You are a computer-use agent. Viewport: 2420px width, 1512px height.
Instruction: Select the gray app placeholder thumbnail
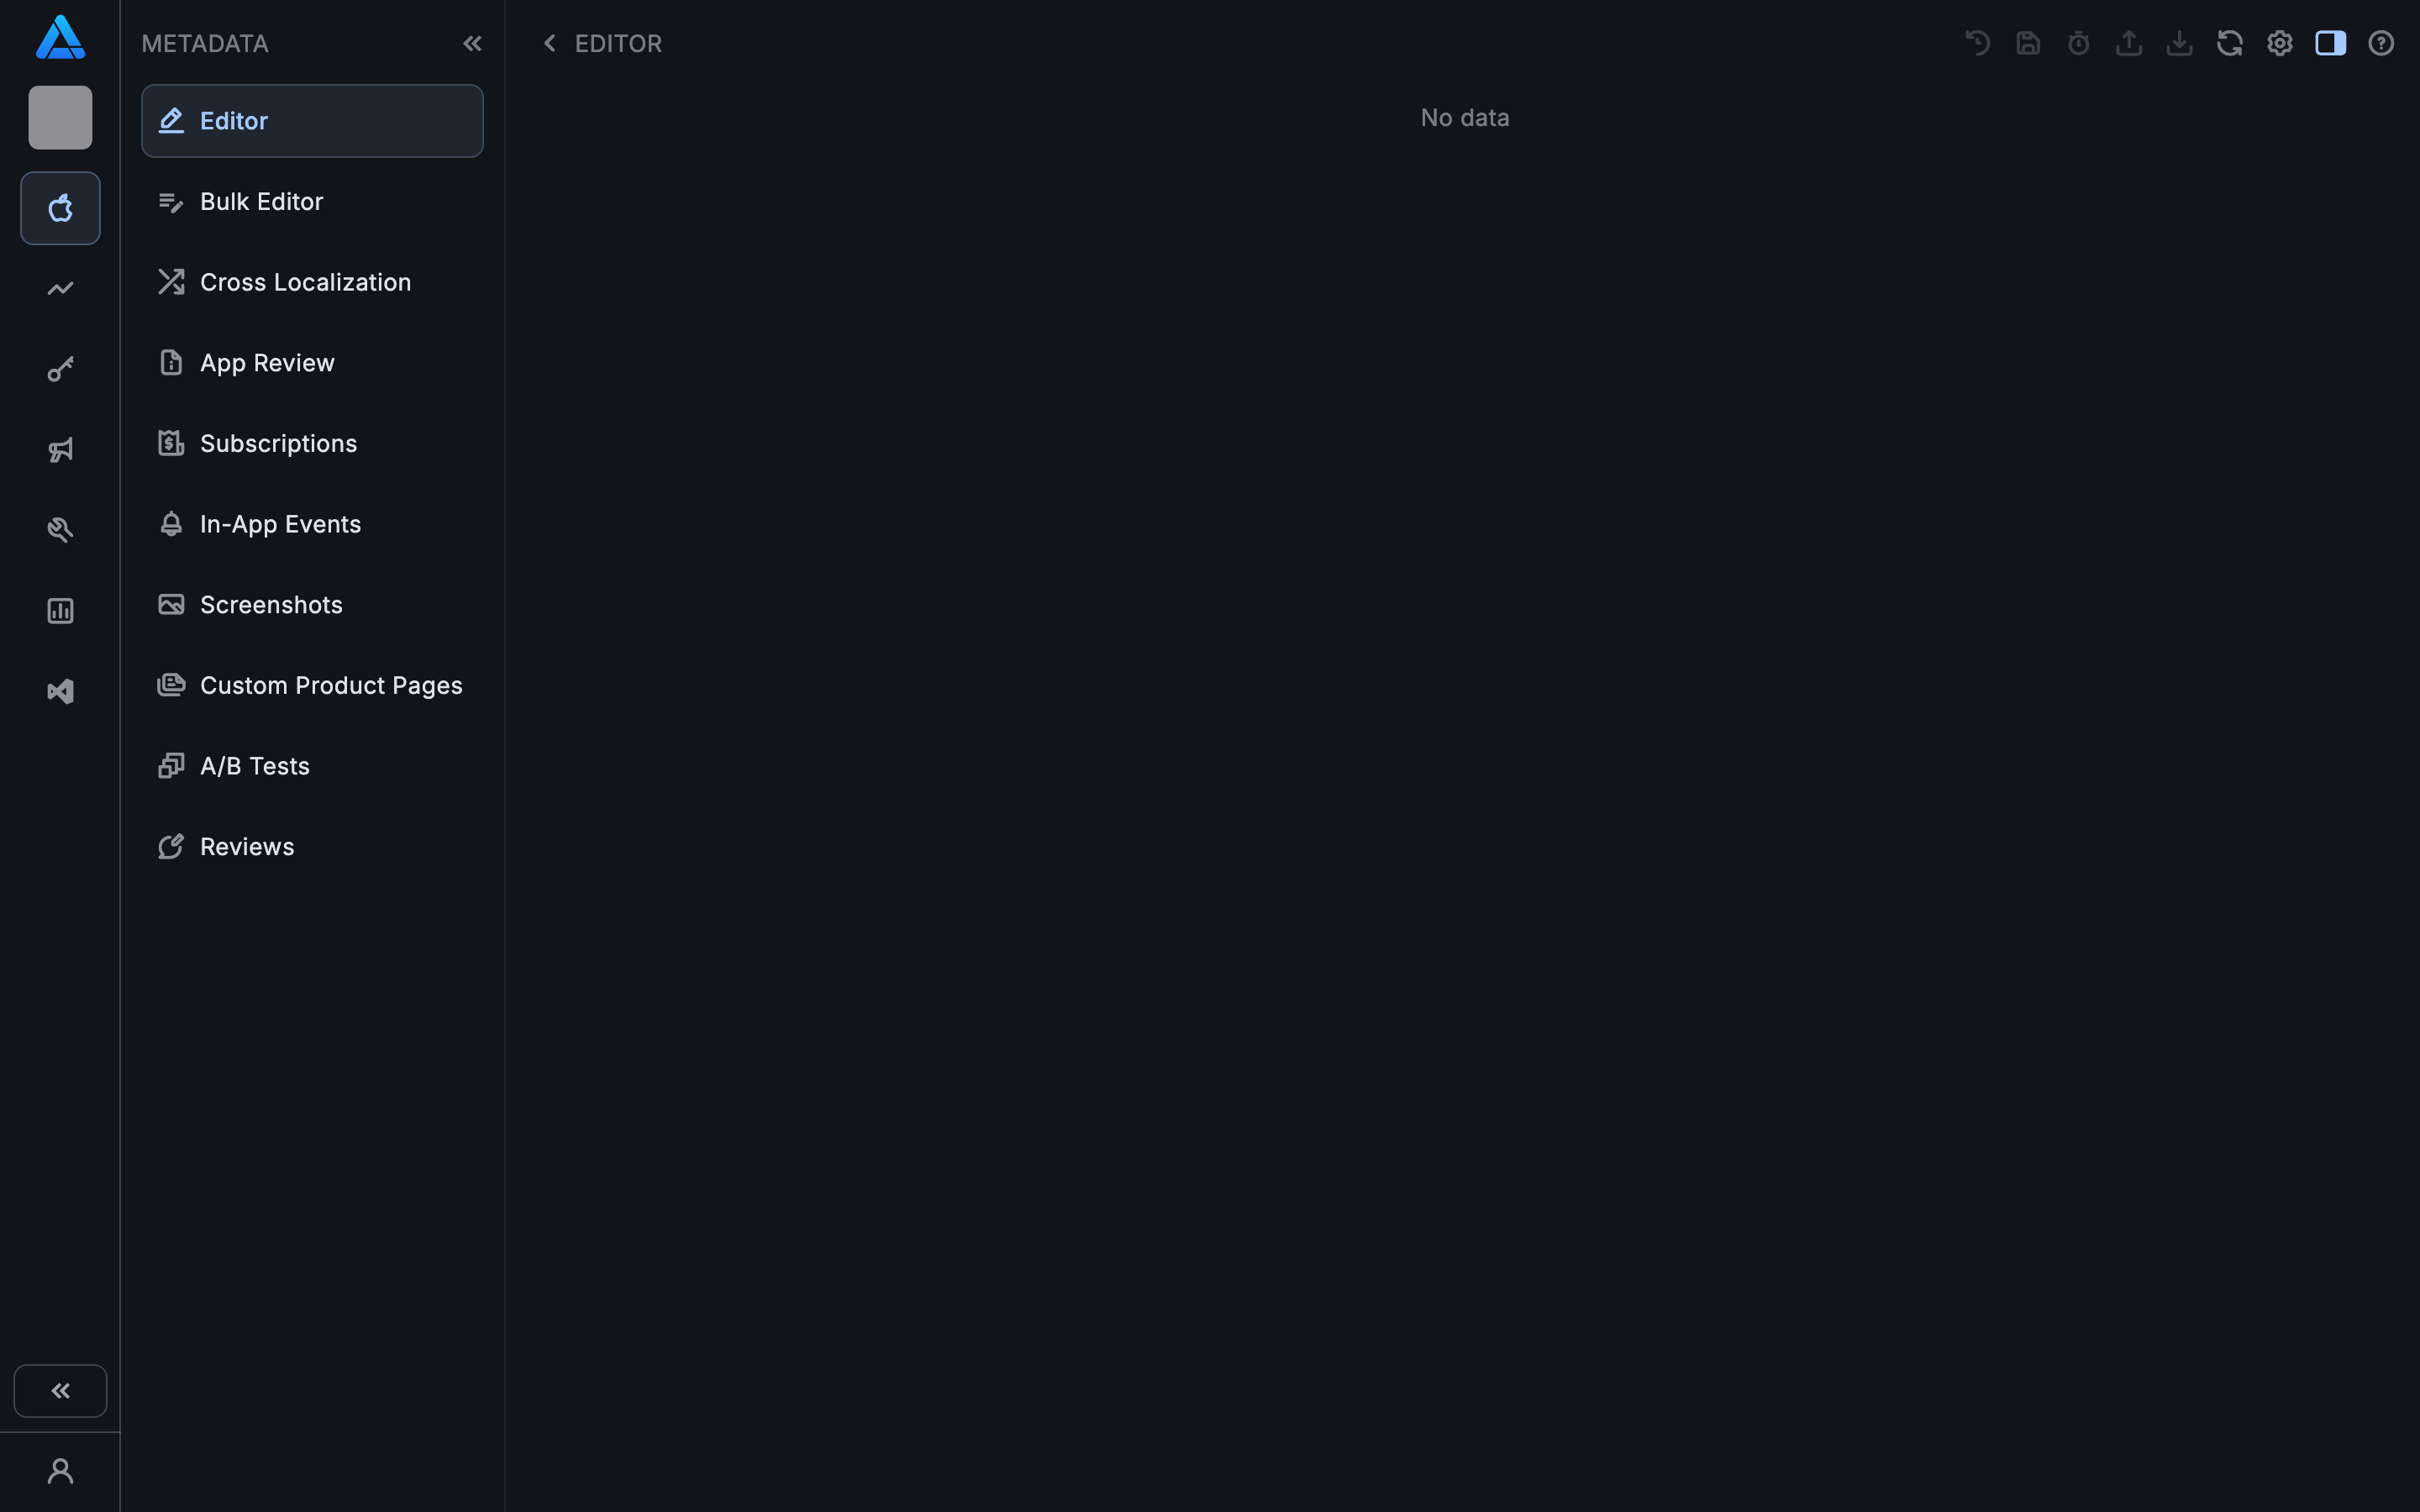[x=59, y=117]
